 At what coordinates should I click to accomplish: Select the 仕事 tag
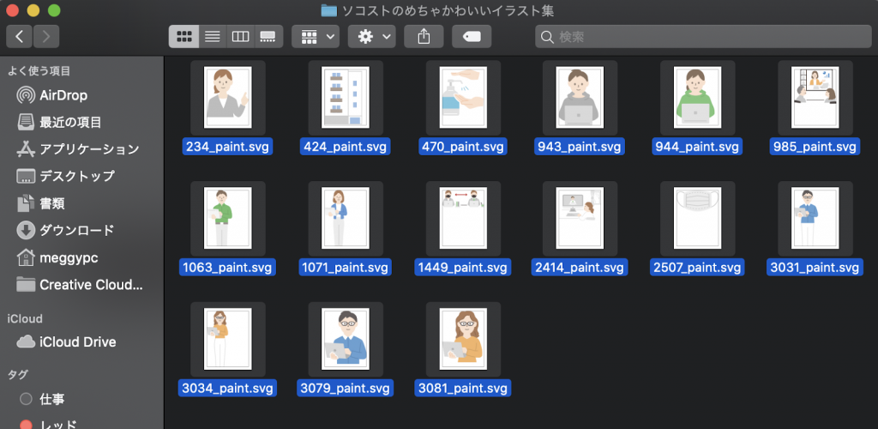51,399
